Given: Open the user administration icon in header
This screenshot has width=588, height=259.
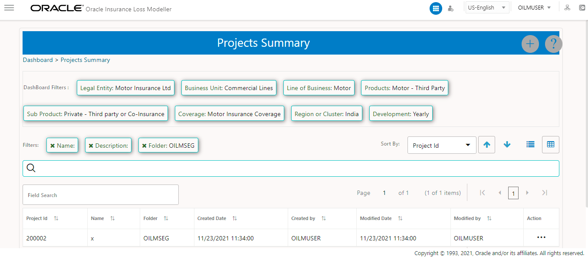Looking at the screenshot, I should [x=450, y=8].
